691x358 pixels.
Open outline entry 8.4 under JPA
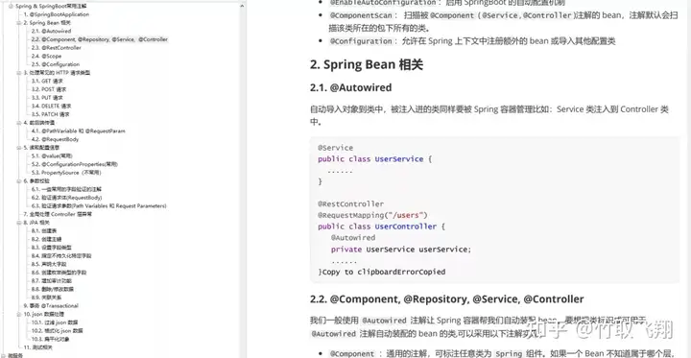tap(61, 256)
